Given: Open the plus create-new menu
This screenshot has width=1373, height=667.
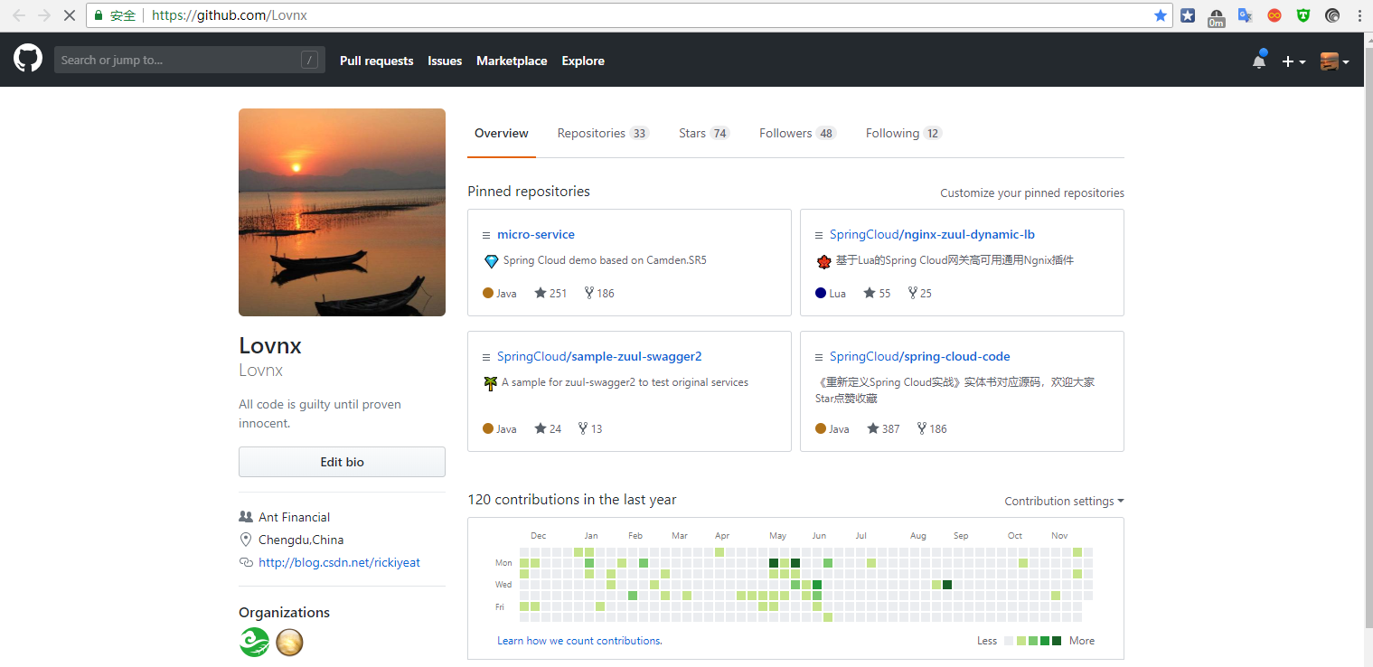Looking at the screenshot, I should click(x=1293, y=61).
